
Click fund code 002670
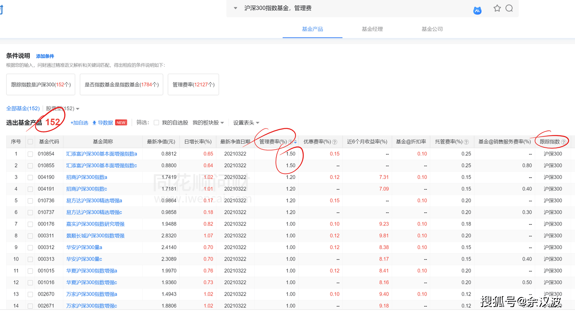(46, 294)
